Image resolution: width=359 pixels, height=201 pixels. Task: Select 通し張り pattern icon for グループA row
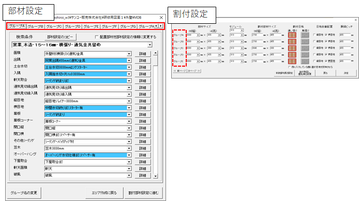point(292,35)
